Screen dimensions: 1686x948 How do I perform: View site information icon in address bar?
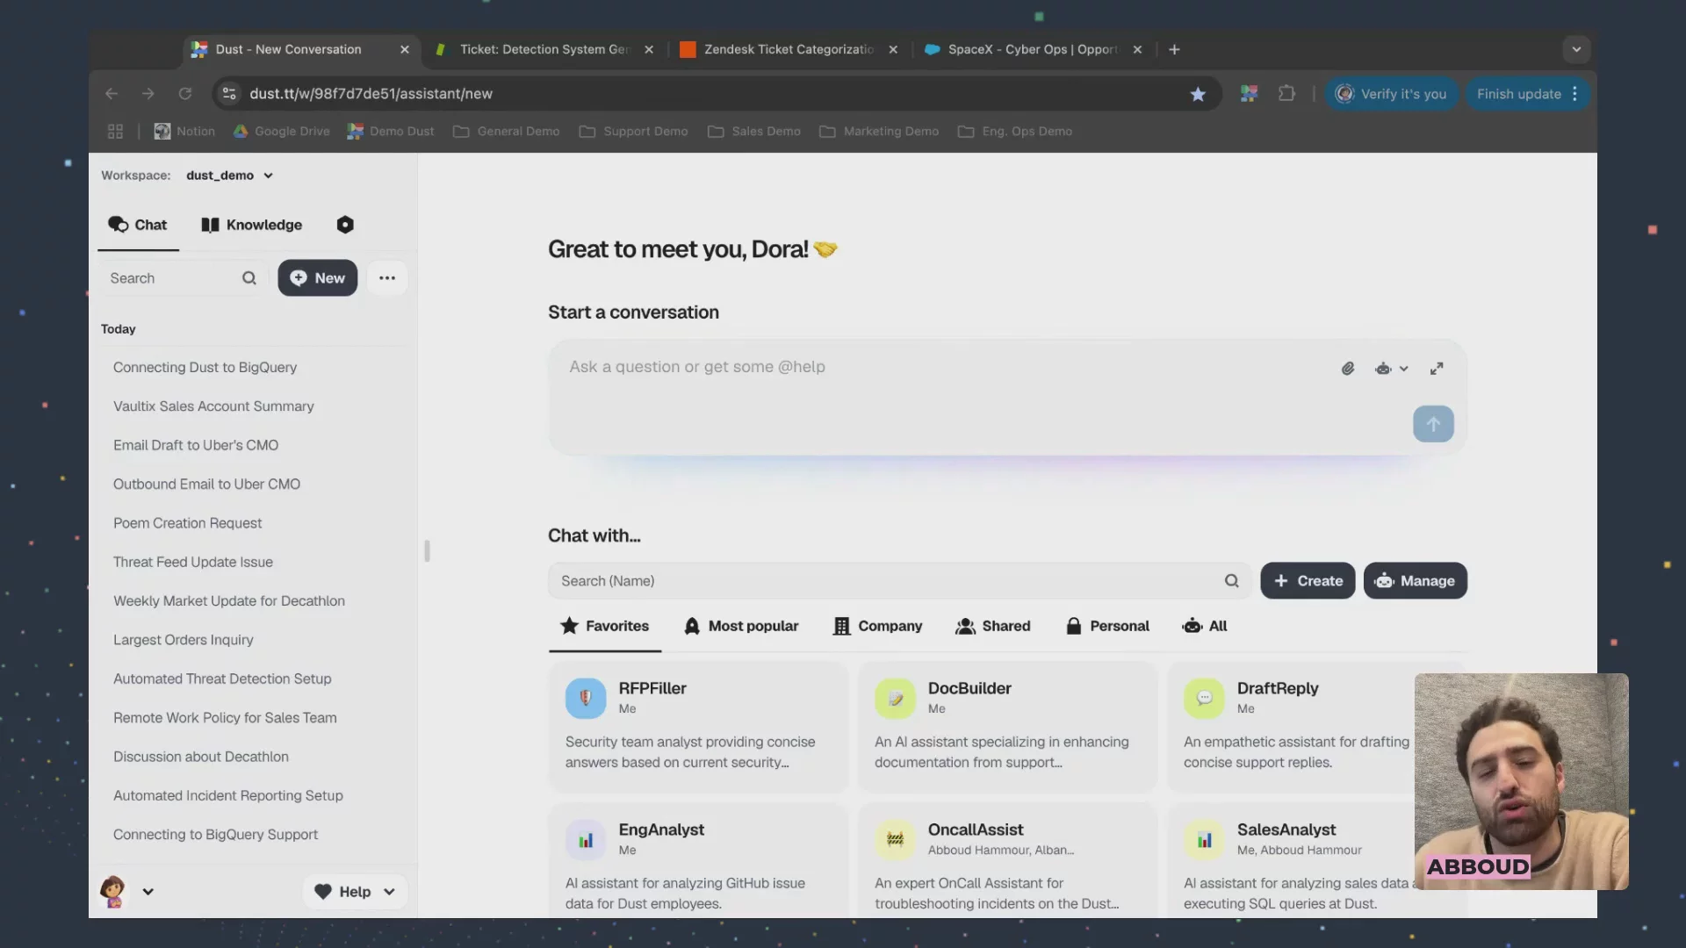[229, 94]
